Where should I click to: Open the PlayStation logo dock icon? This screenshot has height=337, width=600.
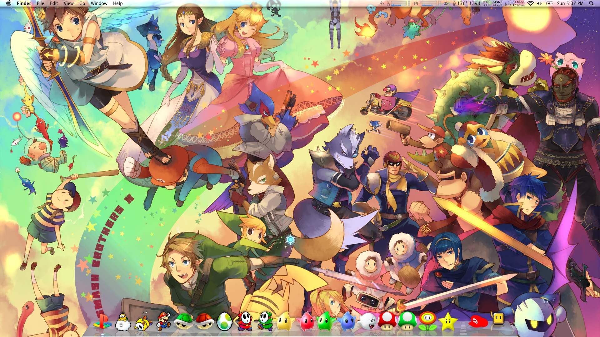[102, 322]
